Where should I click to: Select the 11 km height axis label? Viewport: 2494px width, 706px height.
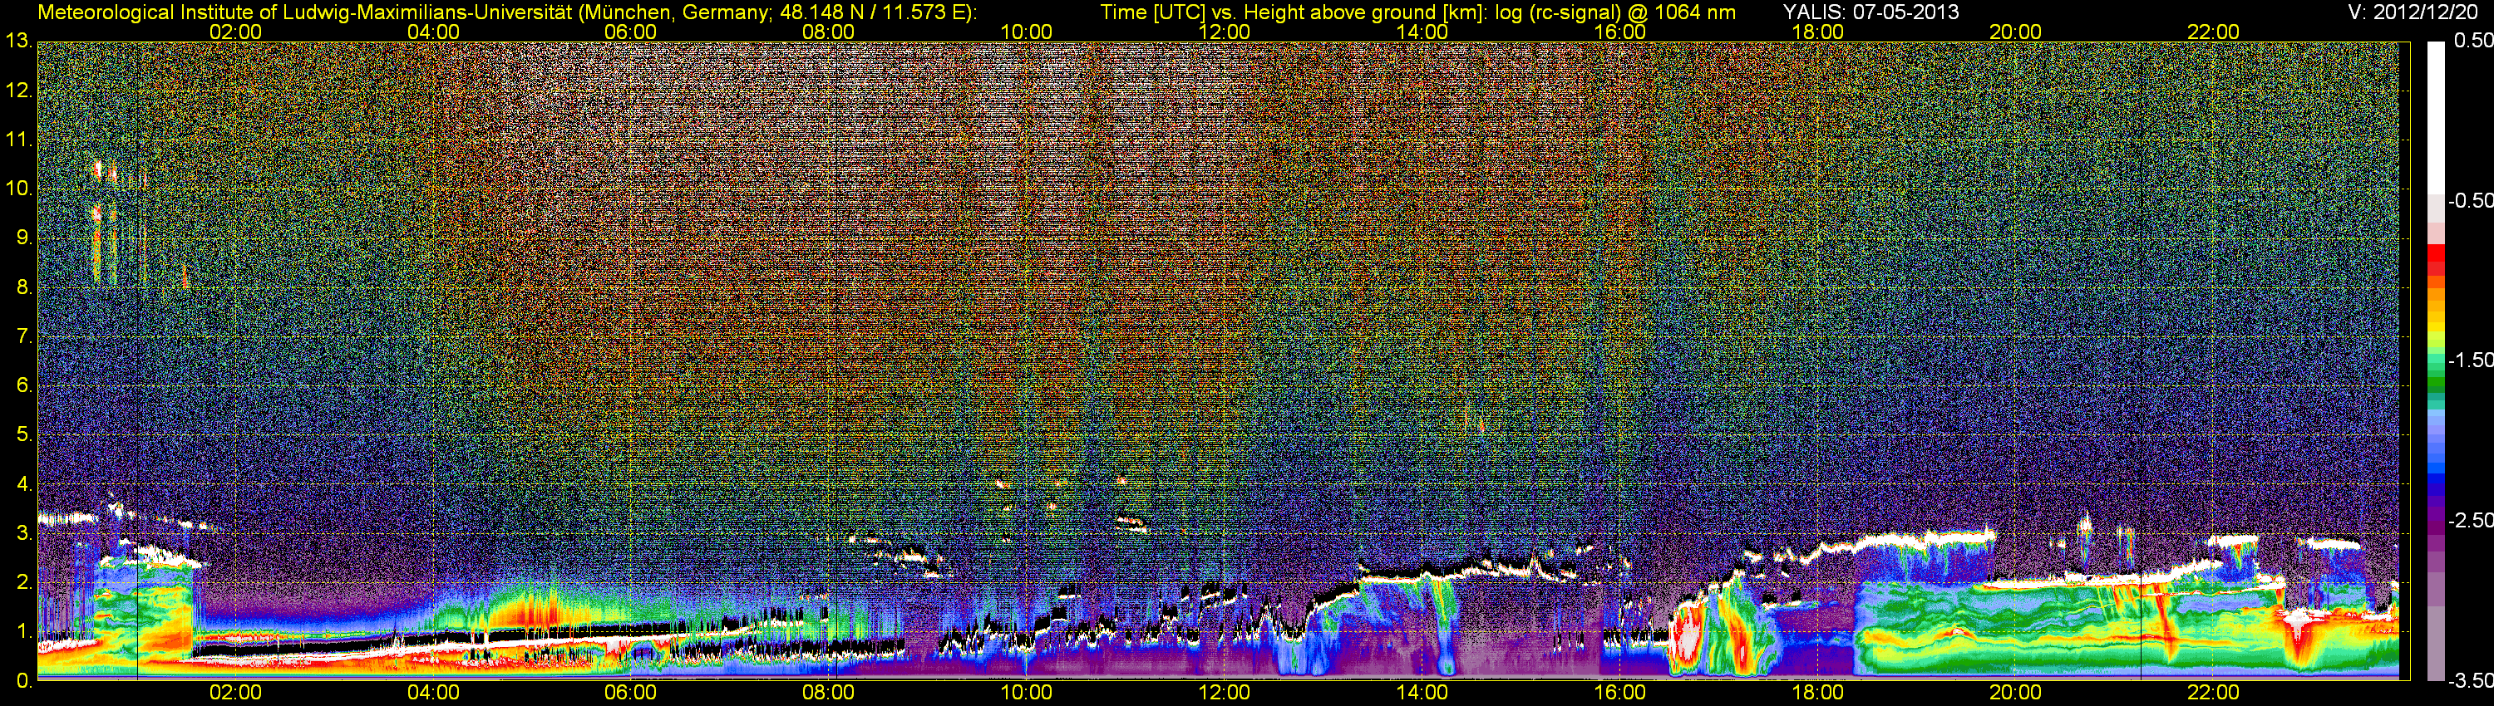click(17, 140)
